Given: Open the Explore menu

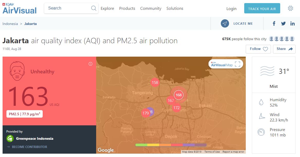Looking at the screenshot, I should point(107,8).
